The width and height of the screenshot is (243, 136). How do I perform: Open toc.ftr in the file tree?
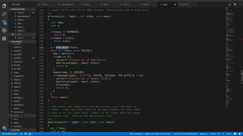22,65
